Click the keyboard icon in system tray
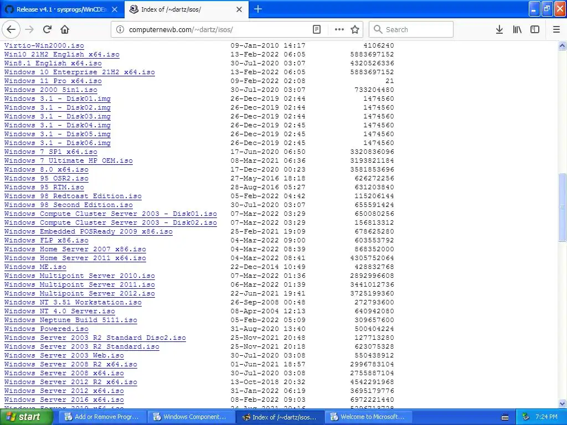 point(505,417)
